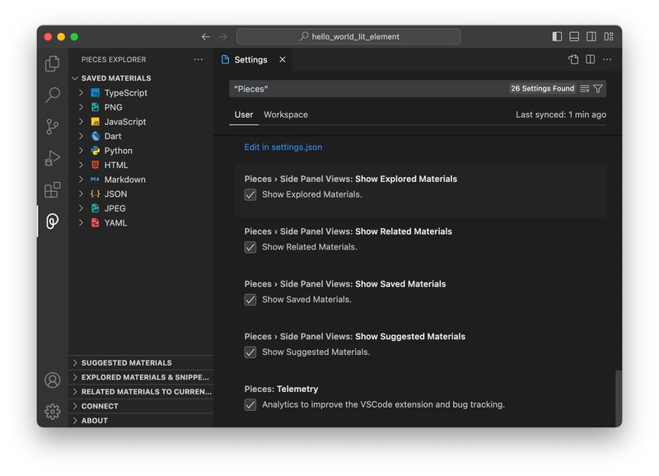Open the Run and Debug view
The height and width of the screenshot is (476, 659).
[x=51, y=156]
